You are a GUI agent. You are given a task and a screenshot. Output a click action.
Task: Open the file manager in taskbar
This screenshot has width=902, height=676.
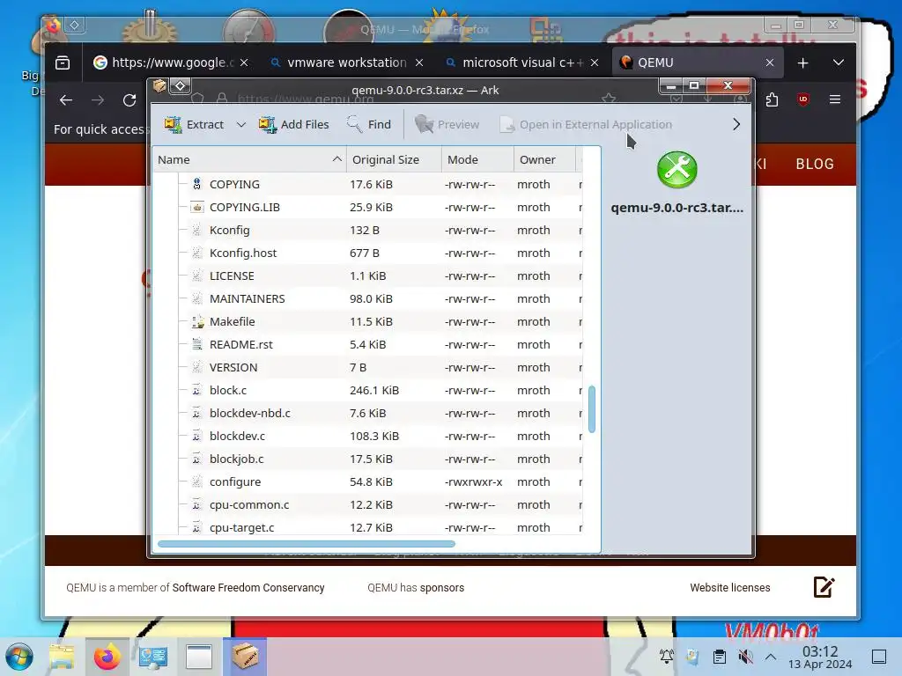pos(62,657)
